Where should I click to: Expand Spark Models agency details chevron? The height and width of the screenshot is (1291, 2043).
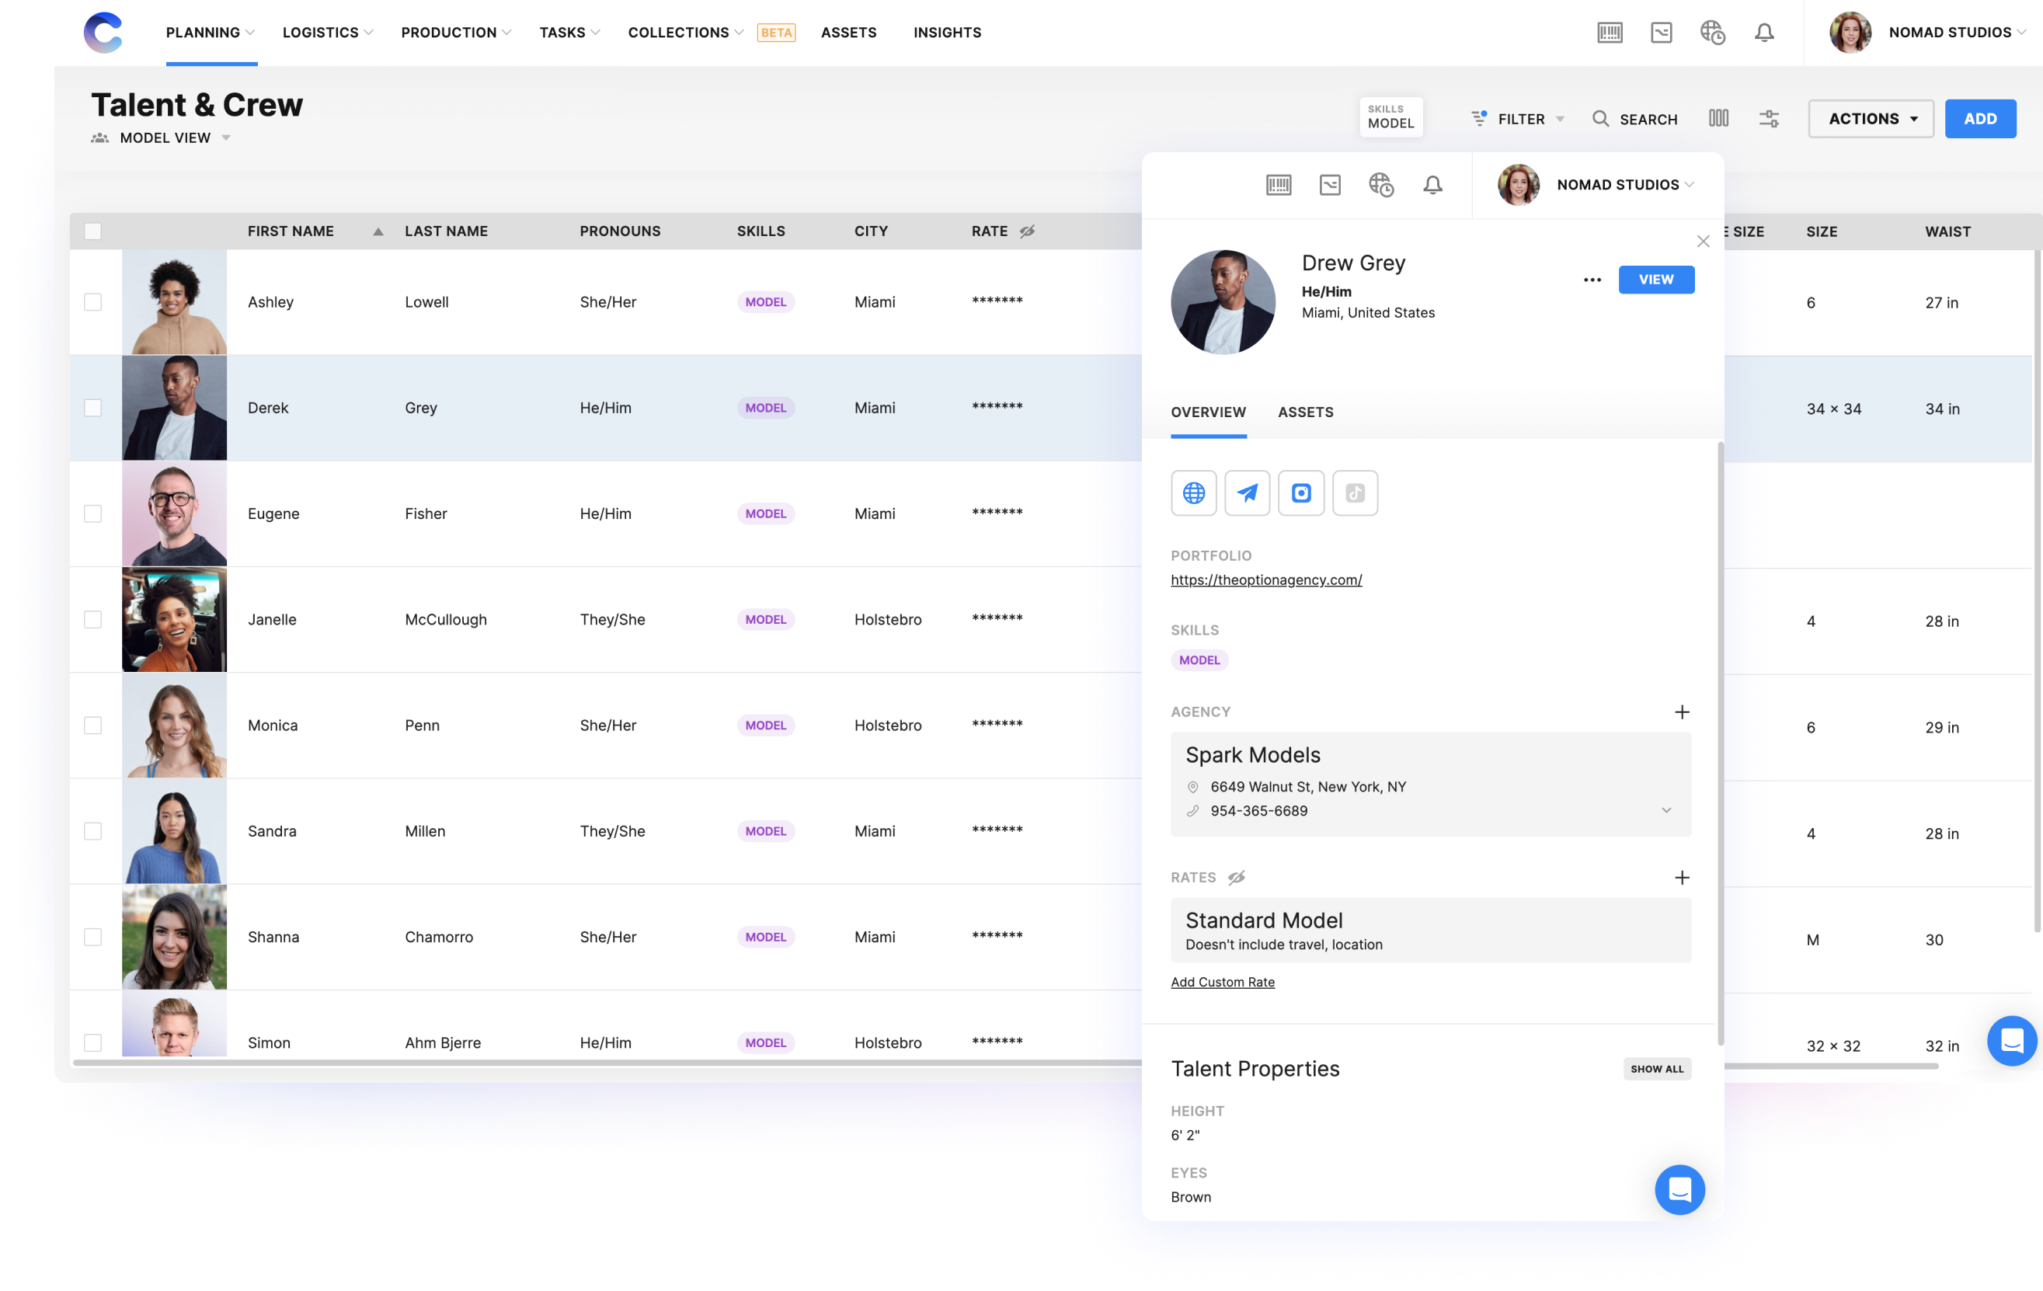click(x=1665, y=810)
